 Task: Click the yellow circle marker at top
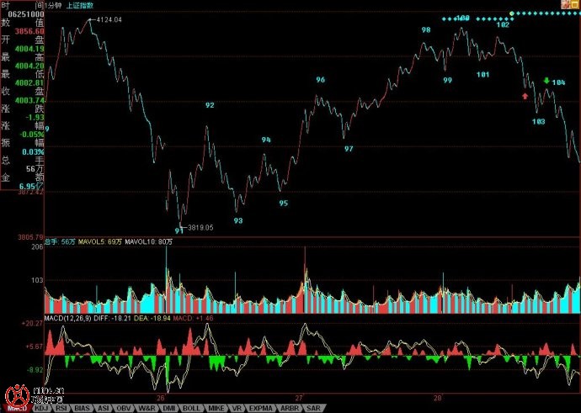pos(512,13)
